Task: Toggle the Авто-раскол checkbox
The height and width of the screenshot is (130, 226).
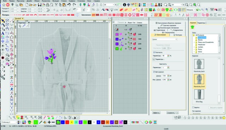Action: pos(154,72)
